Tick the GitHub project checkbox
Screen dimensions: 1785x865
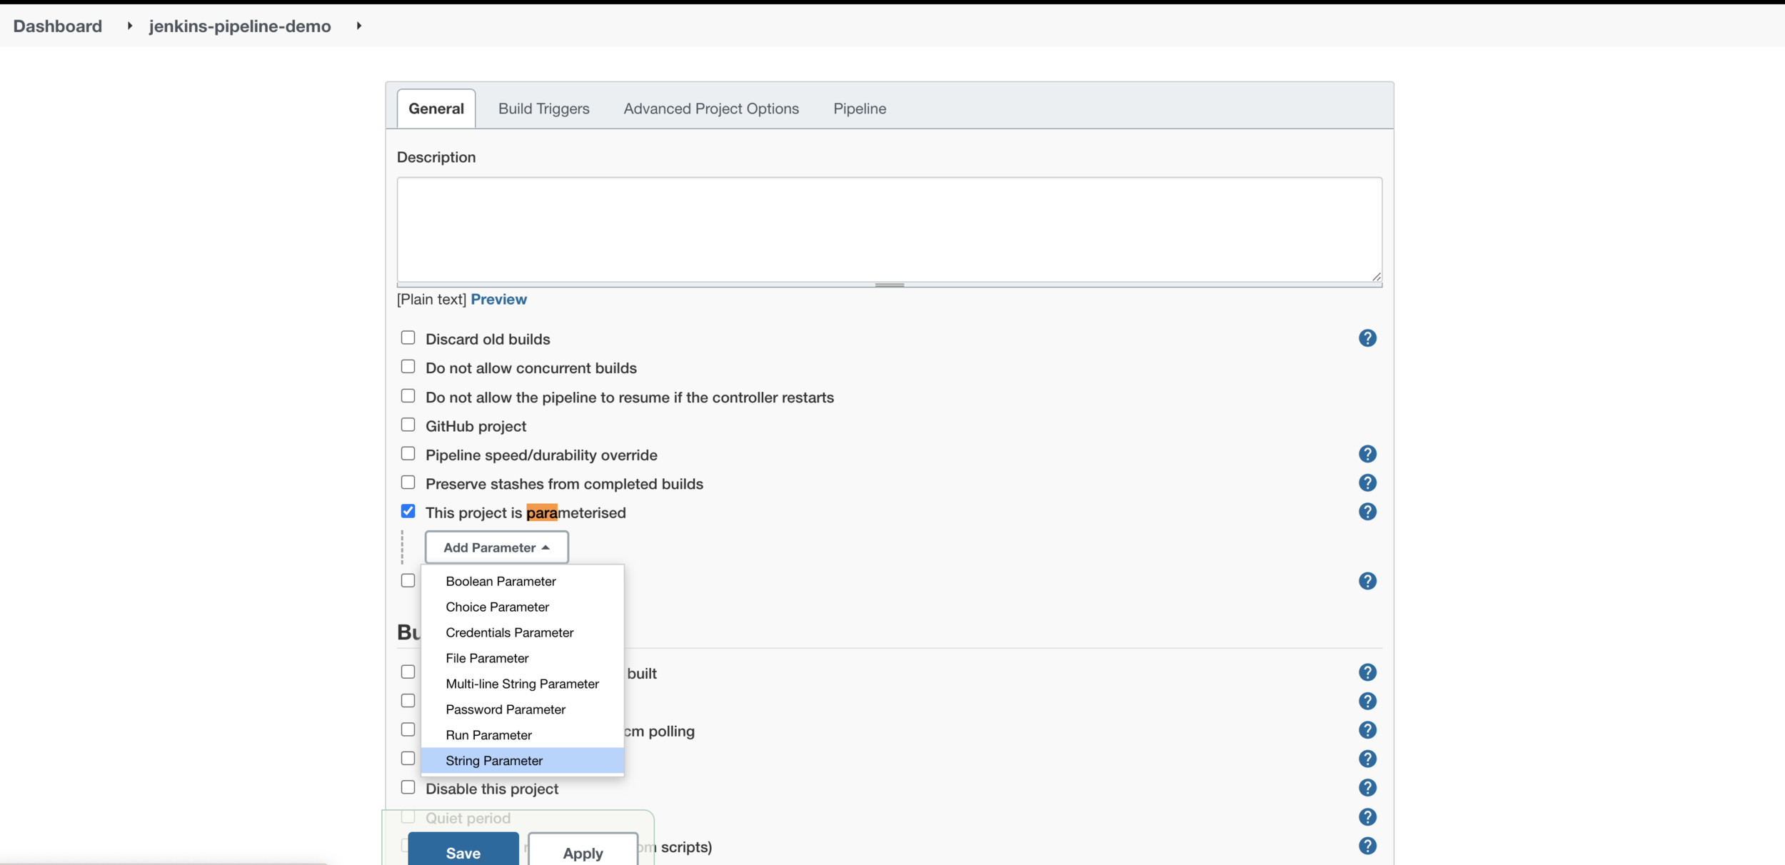[408, 425]
